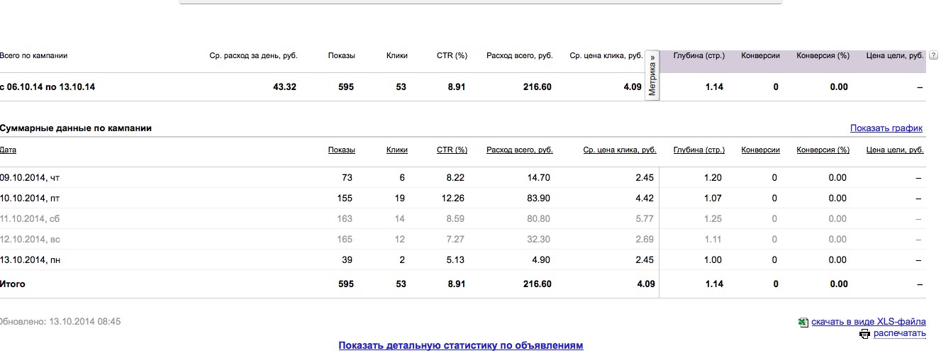941x358 pixels.
Task: Download stats via скачать в виде XLS-файла
Action: 869,322
